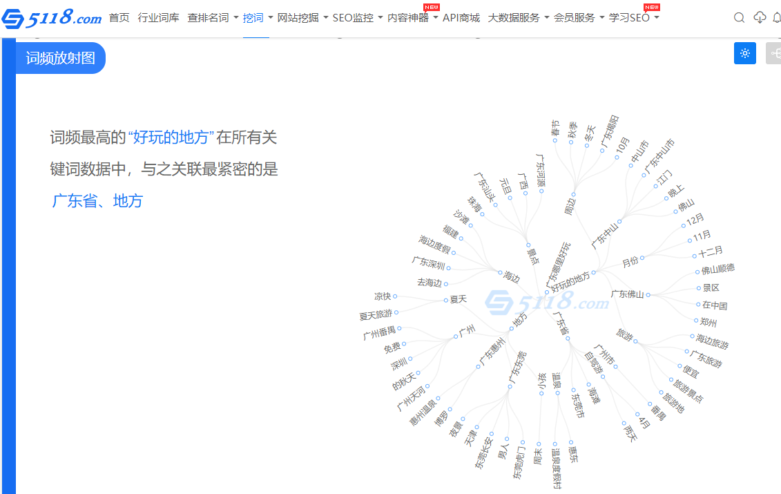781x494 pixels.
Task: Click the blue “好玩的地方” keyword in the heading
Action: (x=171, y=137)
